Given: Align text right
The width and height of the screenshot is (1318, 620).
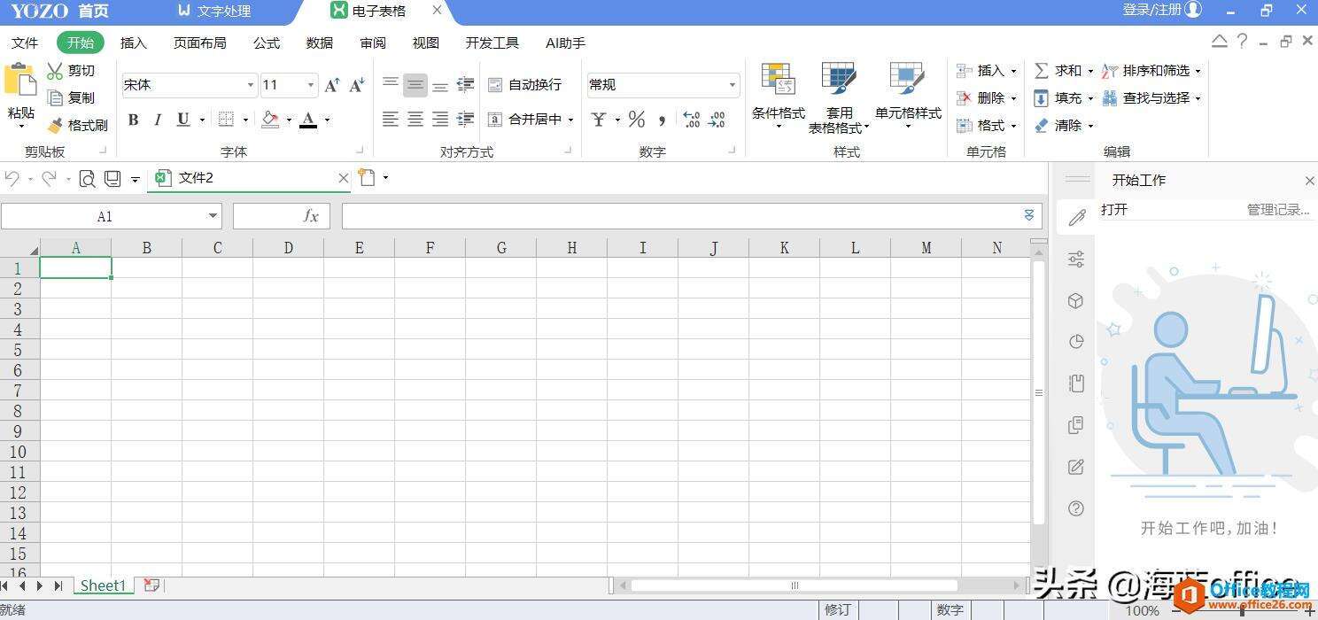Looking at the screenshot, I should pos(440,120).
